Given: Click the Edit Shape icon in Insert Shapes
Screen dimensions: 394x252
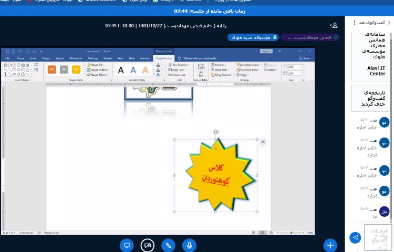Looking at the screenshot, I should tap(36, 65).
